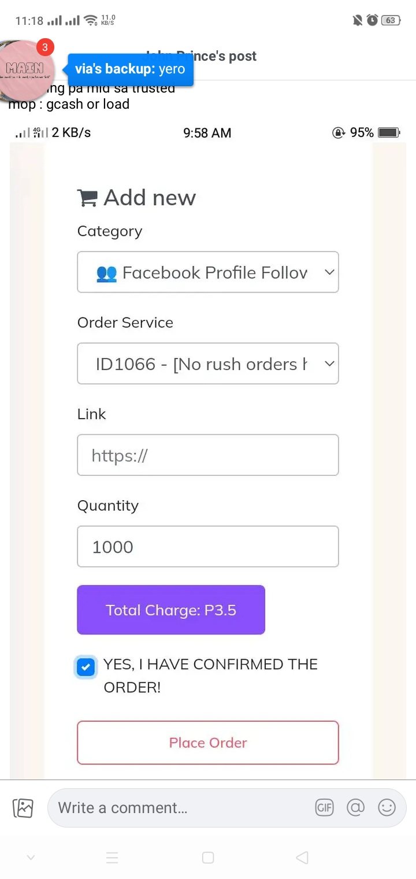This screenshot has height=879, width=416.
Task: Open the emoji smiley picker
Action: (x=387, y=807)
